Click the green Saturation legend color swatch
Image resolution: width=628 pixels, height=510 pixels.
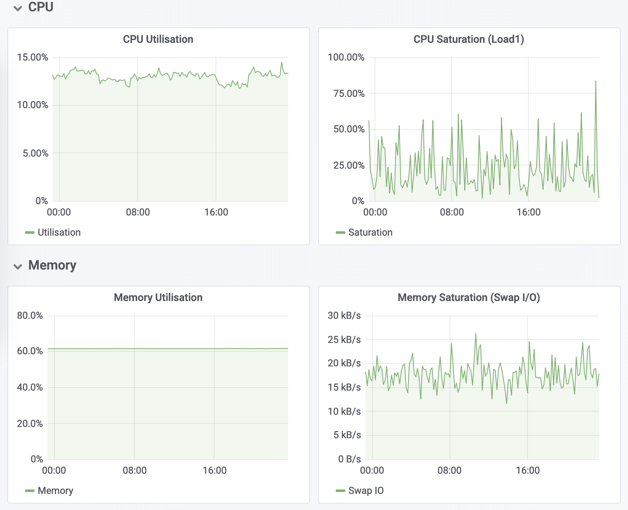click(340, 232)
